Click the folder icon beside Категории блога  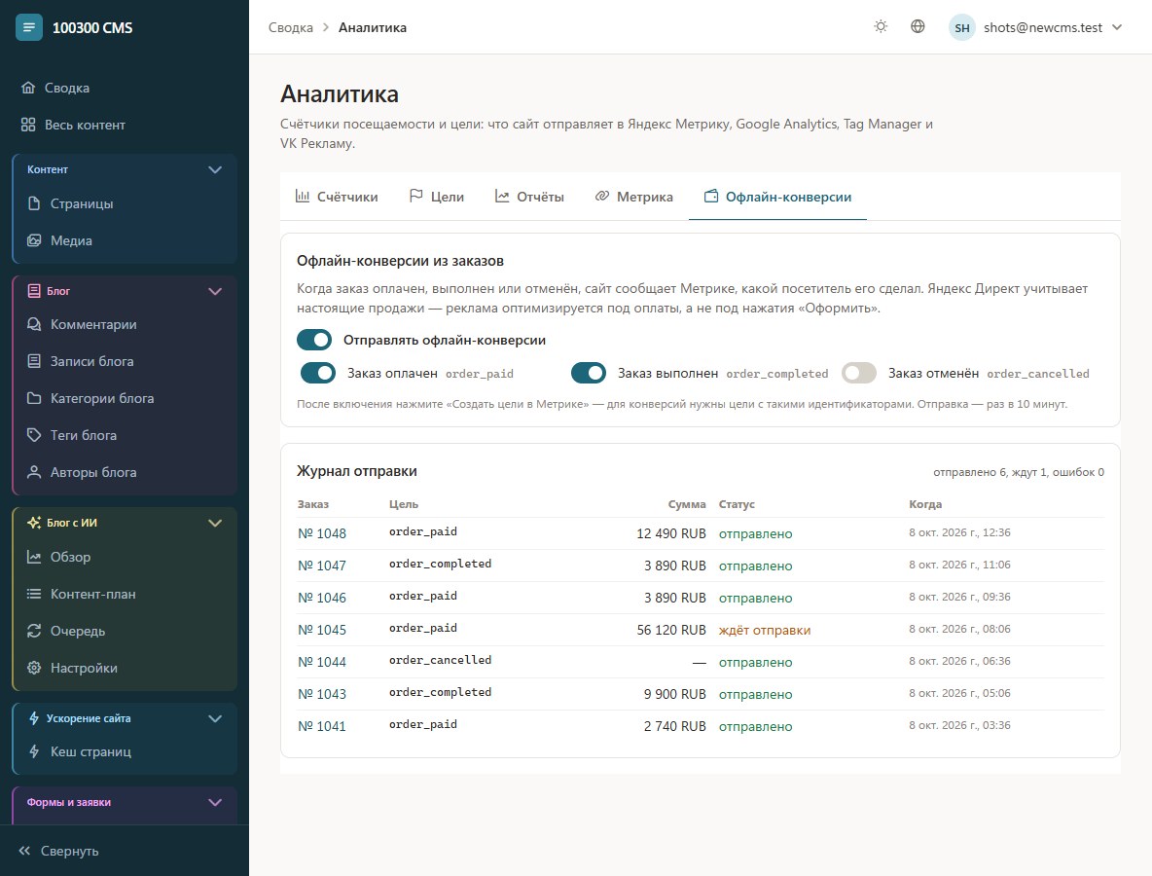(34, 398)
